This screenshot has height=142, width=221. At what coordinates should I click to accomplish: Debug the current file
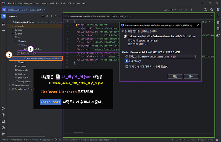tap(186, 10)
